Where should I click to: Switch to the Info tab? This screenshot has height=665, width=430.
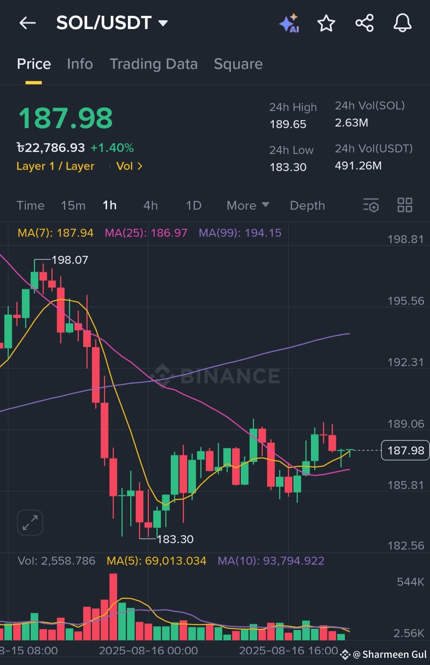(x=80, y=64)
